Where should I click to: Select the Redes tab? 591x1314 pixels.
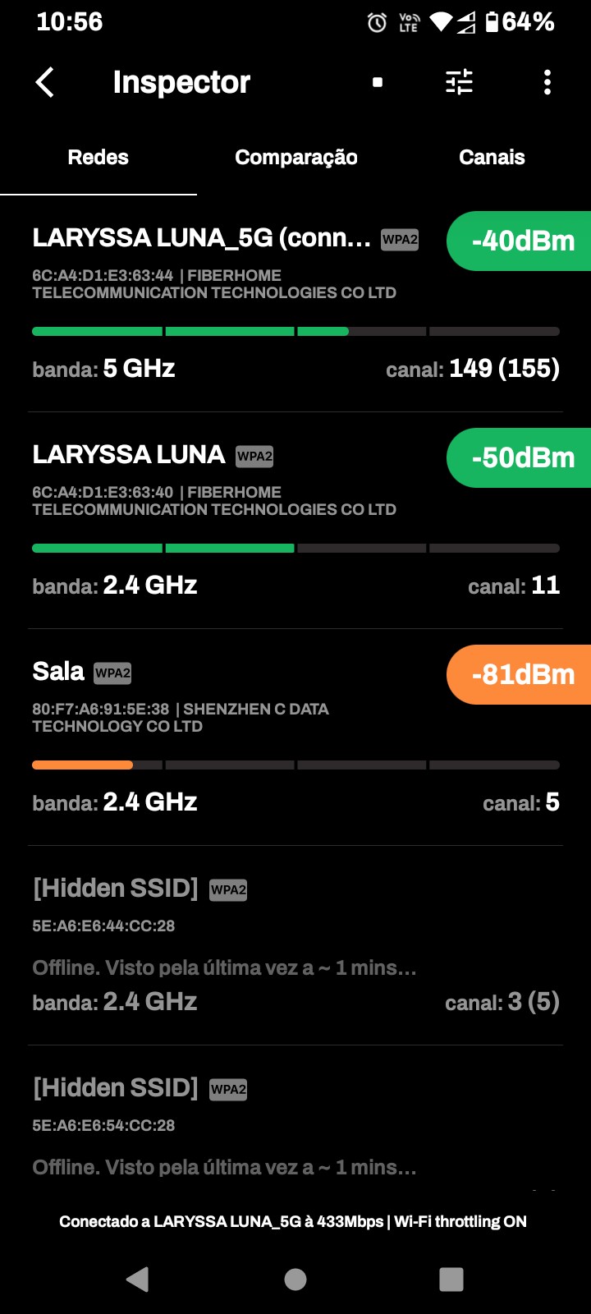(x=98, y=157)
